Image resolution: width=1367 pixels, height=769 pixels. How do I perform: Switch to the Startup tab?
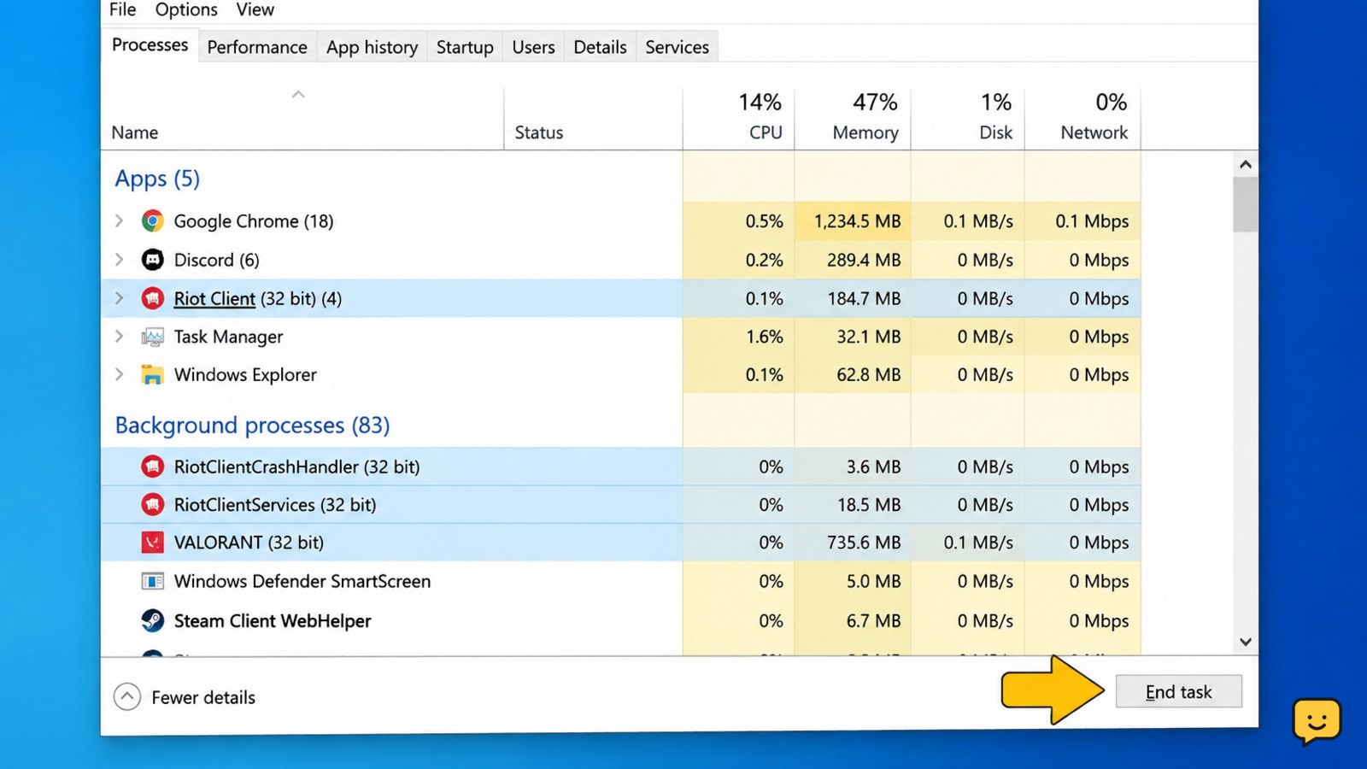point(465,47)
